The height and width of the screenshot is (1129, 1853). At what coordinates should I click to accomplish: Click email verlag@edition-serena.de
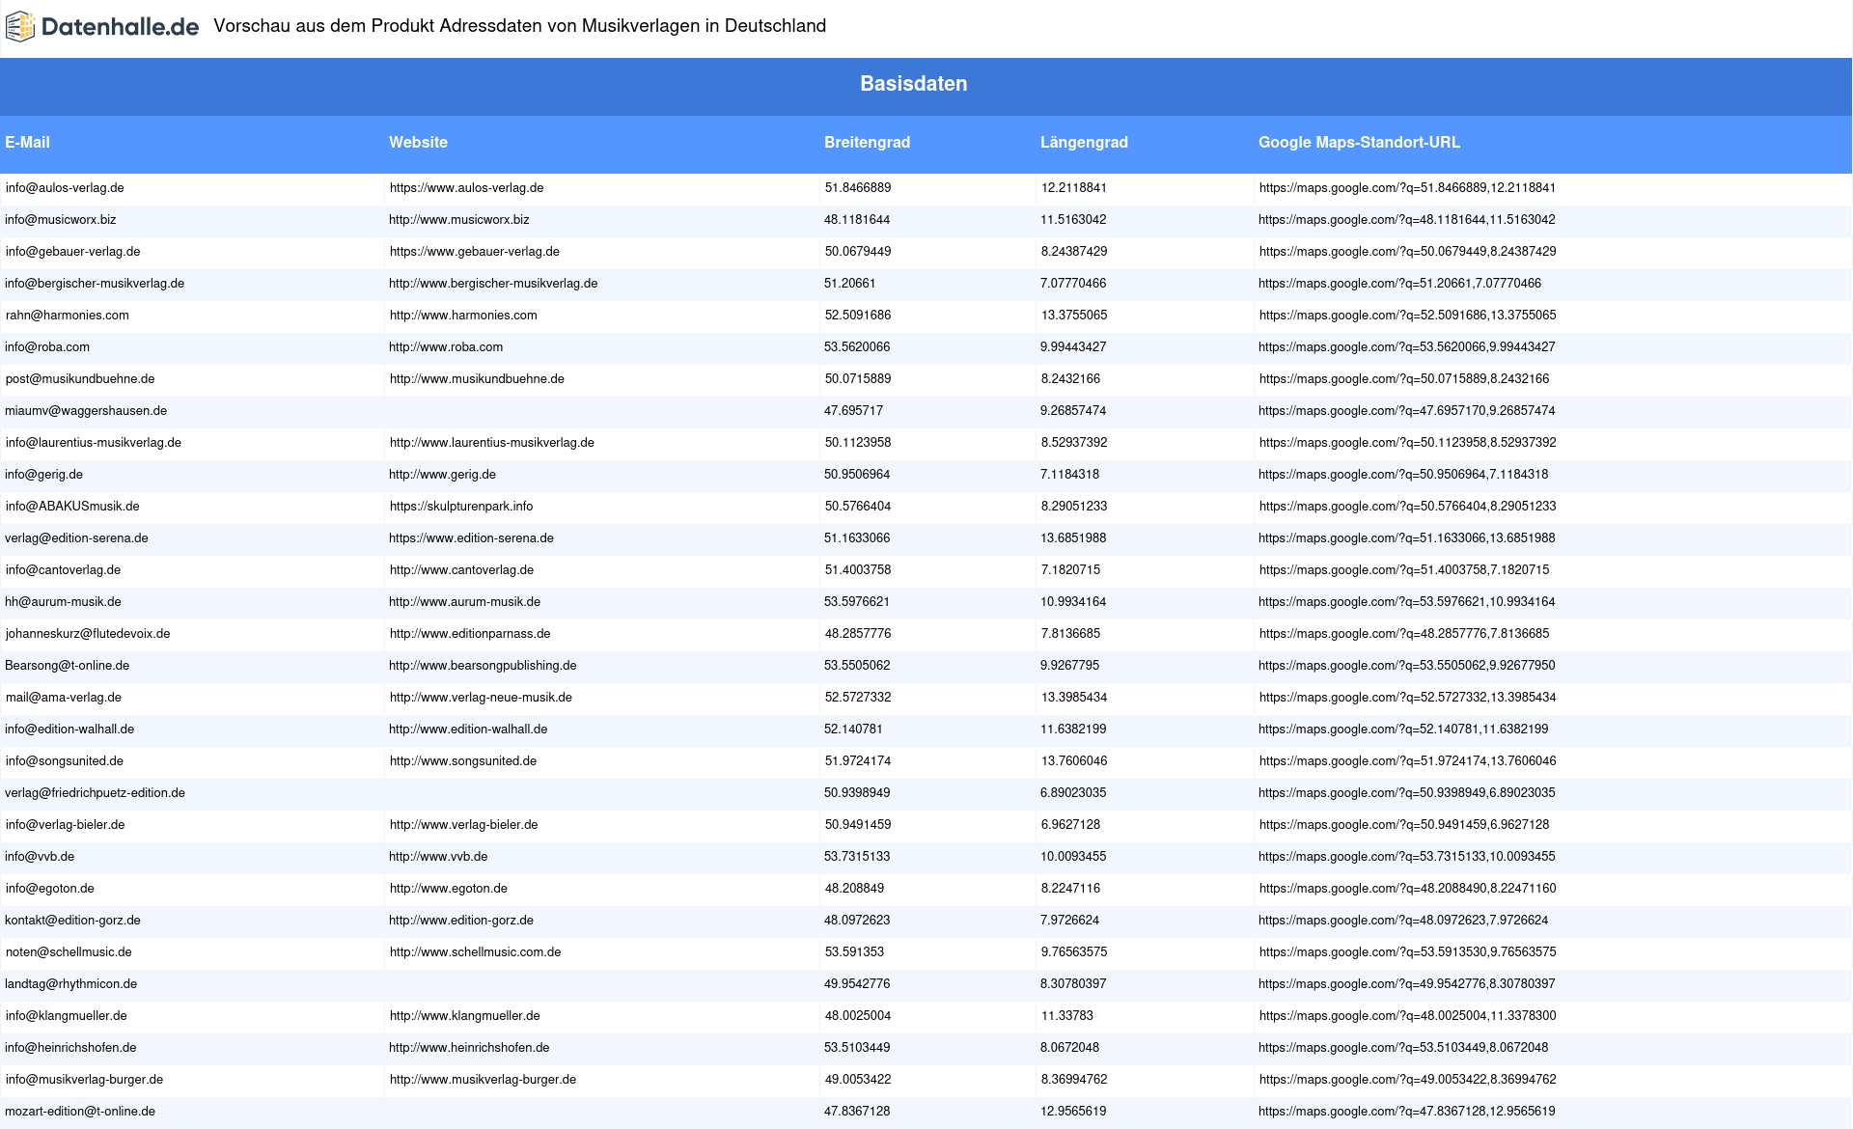click(76, 538)
